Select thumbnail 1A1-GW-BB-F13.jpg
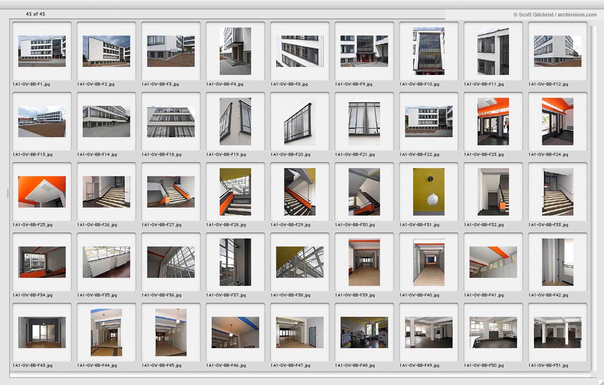Viewport: 604px width, 385px height. 42,122
